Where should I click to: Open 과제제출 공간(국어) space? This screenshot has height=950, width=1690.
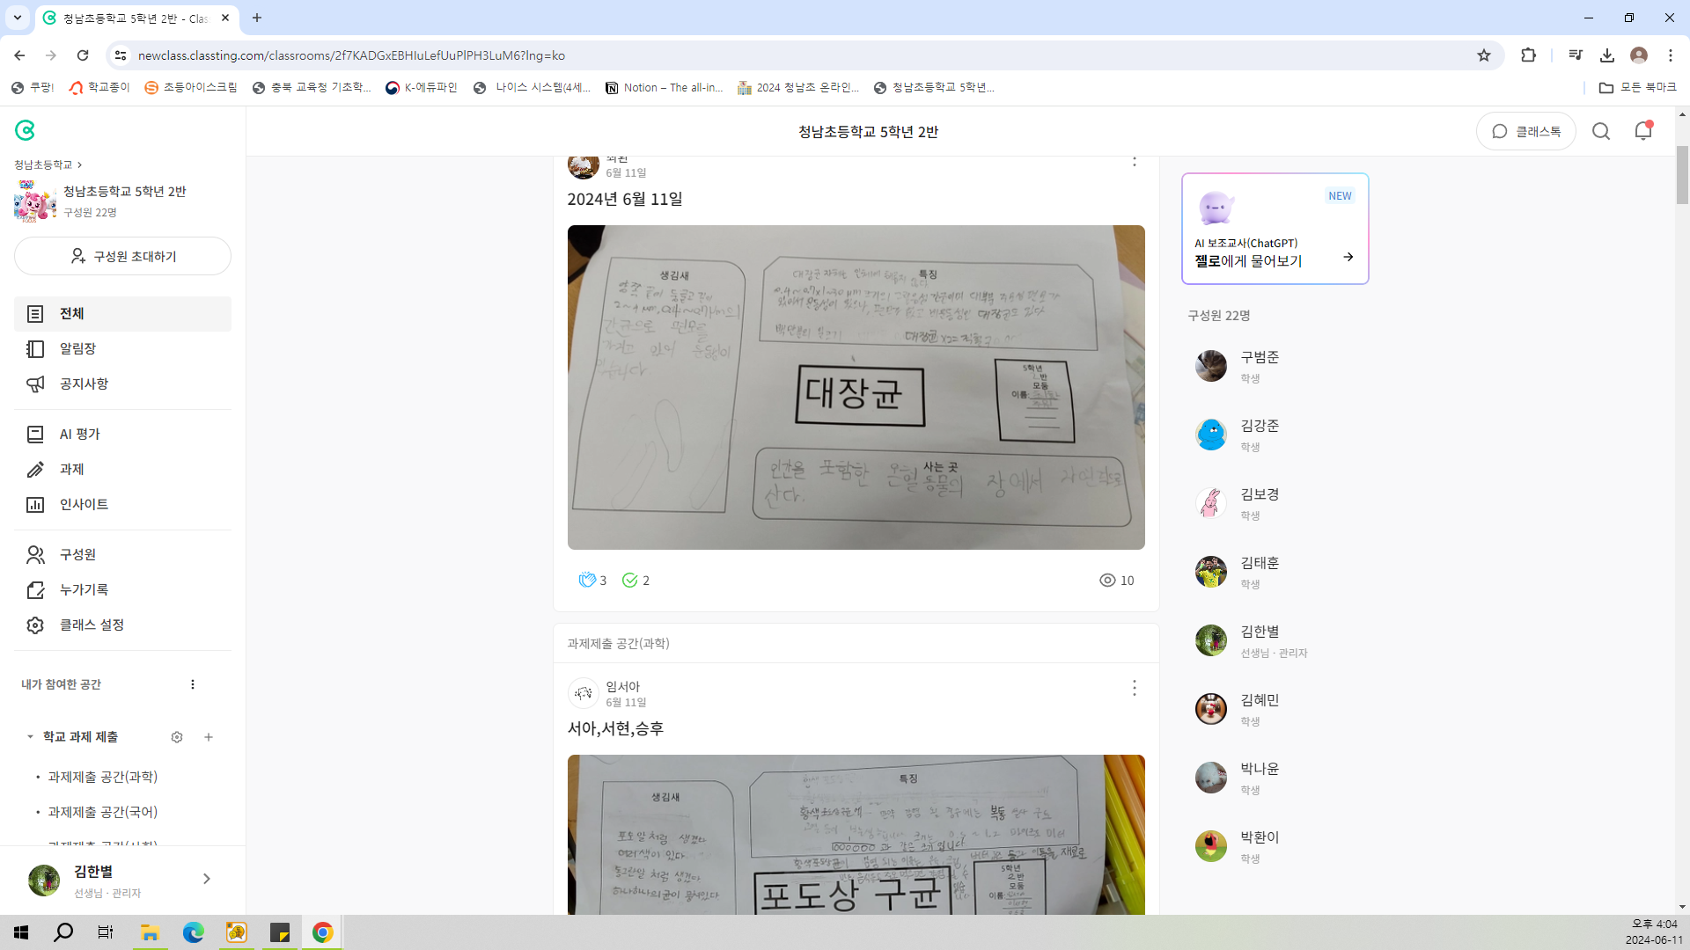[103, 812]
